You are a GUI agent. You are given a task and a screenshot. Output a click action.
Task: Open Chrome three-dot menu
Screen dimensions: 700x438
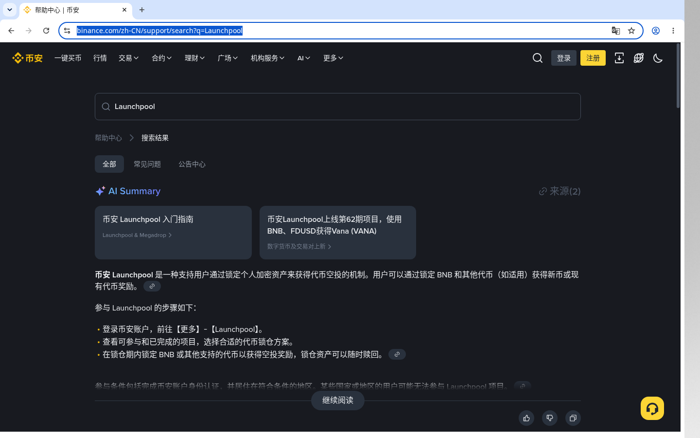pos(673,31)
